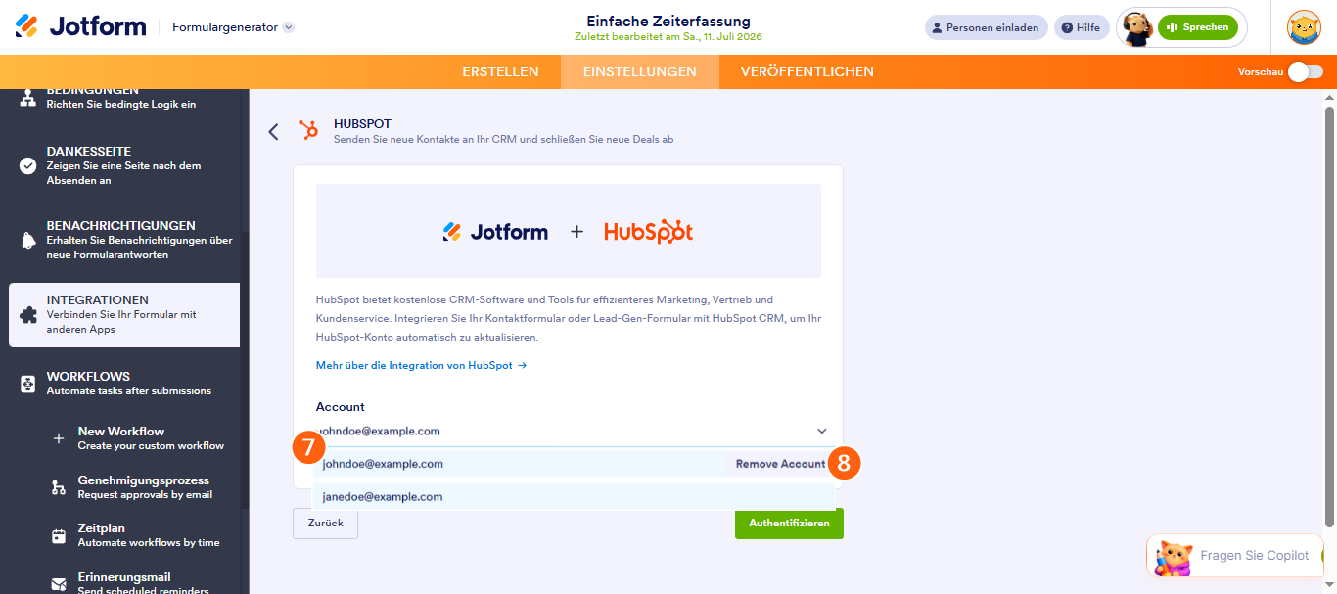Click the form title Einfache Zeiterfassung
The height and width of the screenshot is (594, 1337).
pyautogui.click(x=668, y=21)
